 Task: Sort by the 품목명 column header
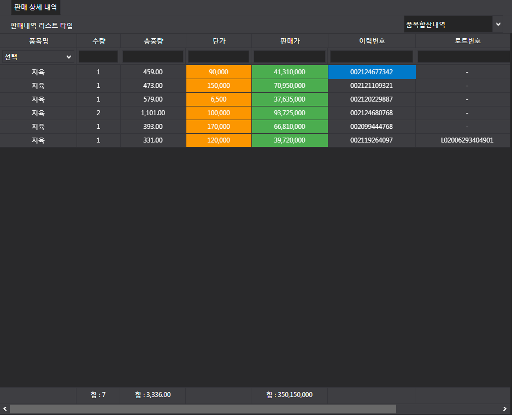(x=38, y=41)
